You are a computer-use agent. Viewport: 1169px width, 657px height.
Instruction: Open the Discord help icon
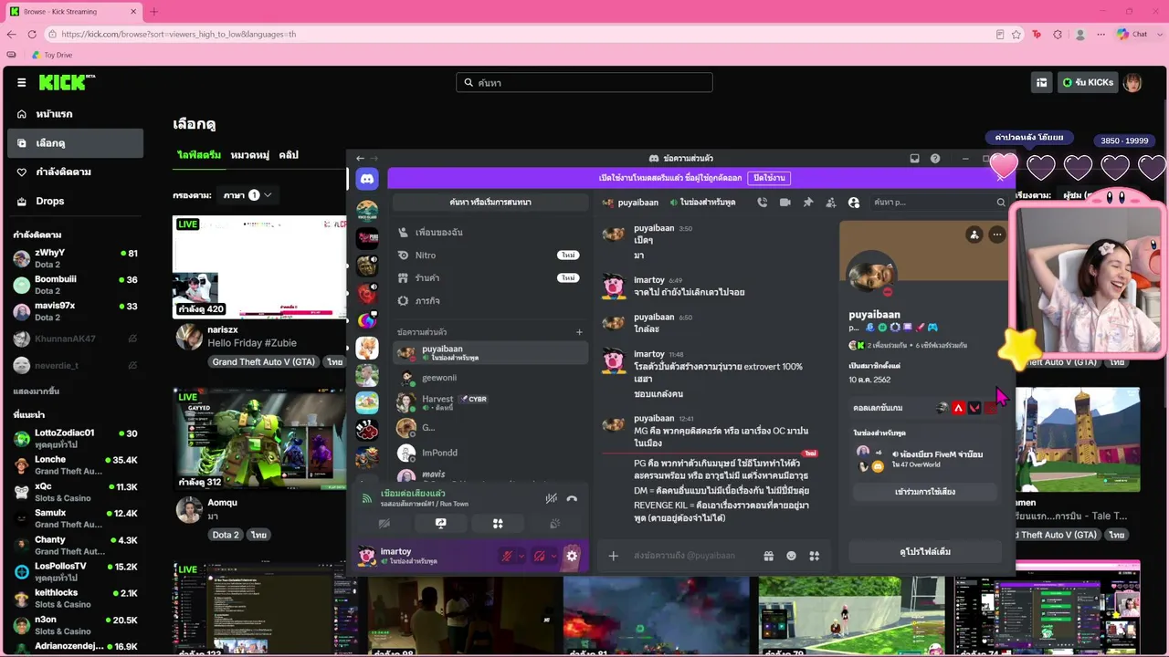(935, 158)
